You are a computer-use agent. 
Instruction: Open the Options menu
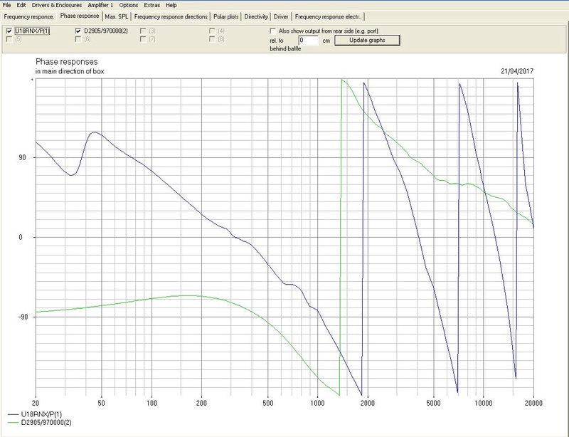click(129, 5)
